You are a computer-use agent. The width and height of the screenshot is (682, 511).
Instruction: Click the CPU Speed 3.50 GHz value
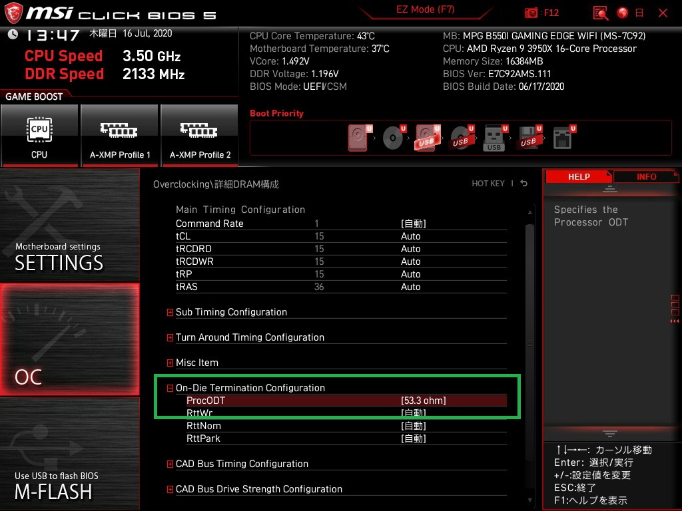pos(151,56)
